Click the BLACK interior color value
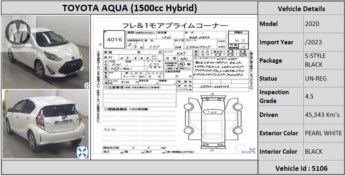Image resolution: width=346 pixels, height=176 pixels. (x=314, y=152)
